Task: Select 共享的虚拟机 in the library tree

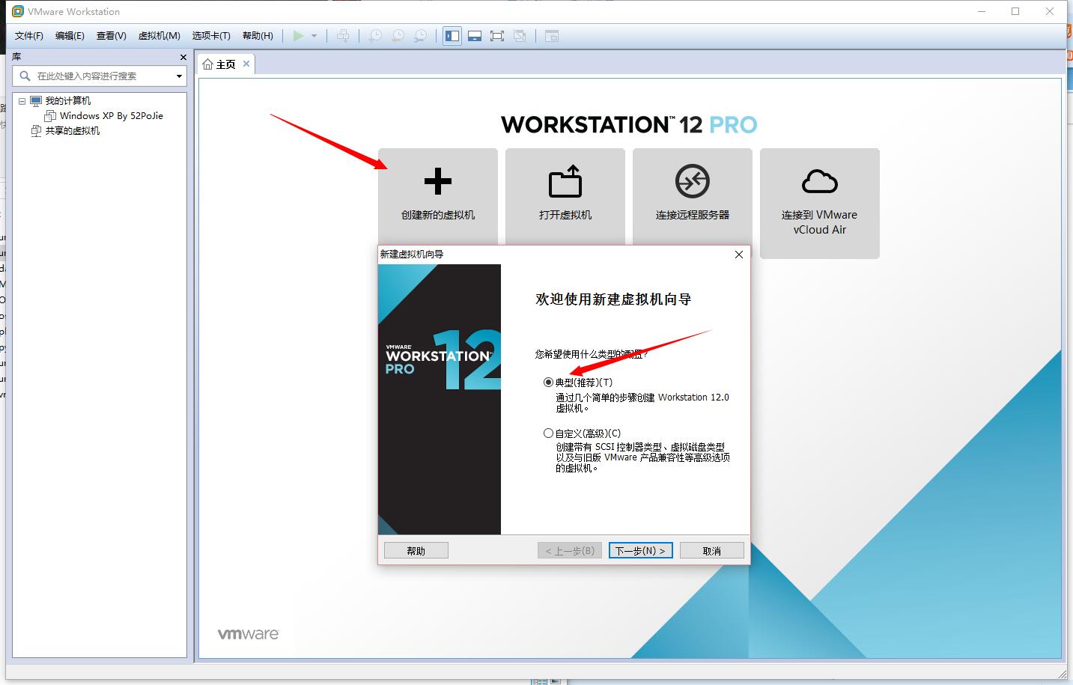Action: click(73, 131)
